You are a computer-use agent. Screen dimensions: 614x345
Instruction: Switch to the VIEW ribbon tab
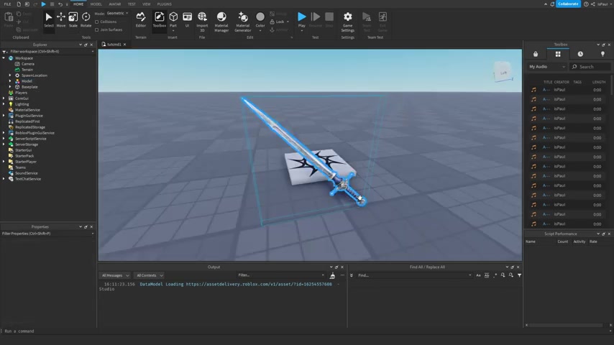pos(147,4)
